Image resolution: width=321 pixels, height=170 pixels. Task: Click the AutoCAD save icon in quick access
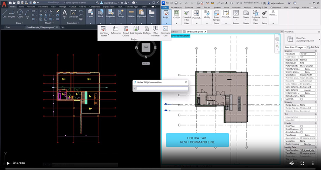(18, 3)
